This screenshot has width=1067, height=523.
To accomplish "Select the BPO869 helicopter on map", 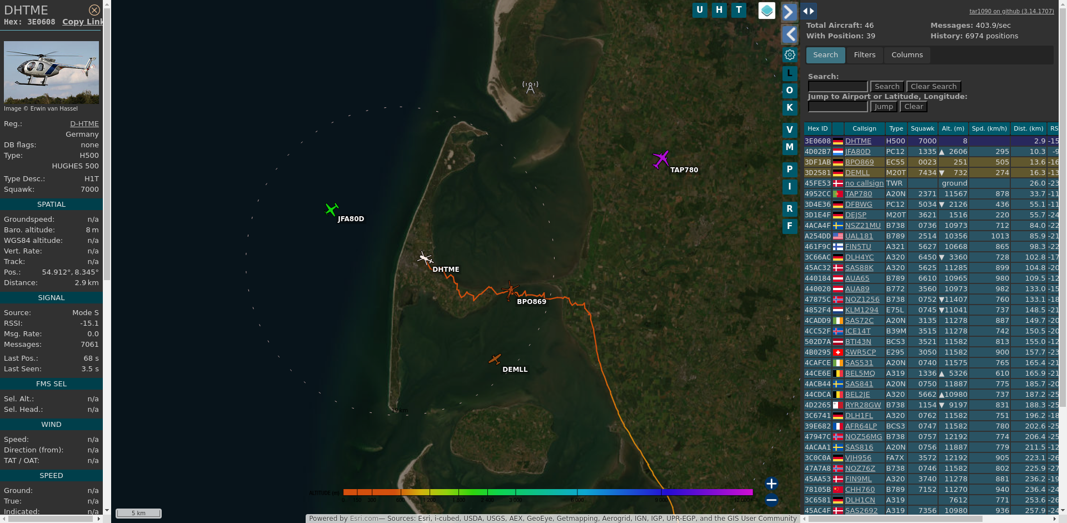I will pyautogui.click(x=510, y=290).
